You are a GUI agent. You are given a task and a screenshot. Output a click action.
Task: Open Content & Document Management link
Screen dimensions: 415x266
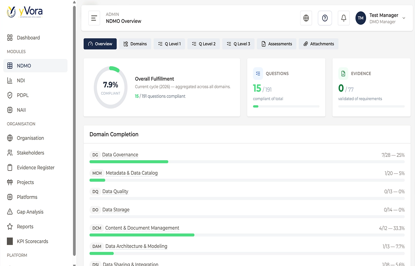point(142,228)
